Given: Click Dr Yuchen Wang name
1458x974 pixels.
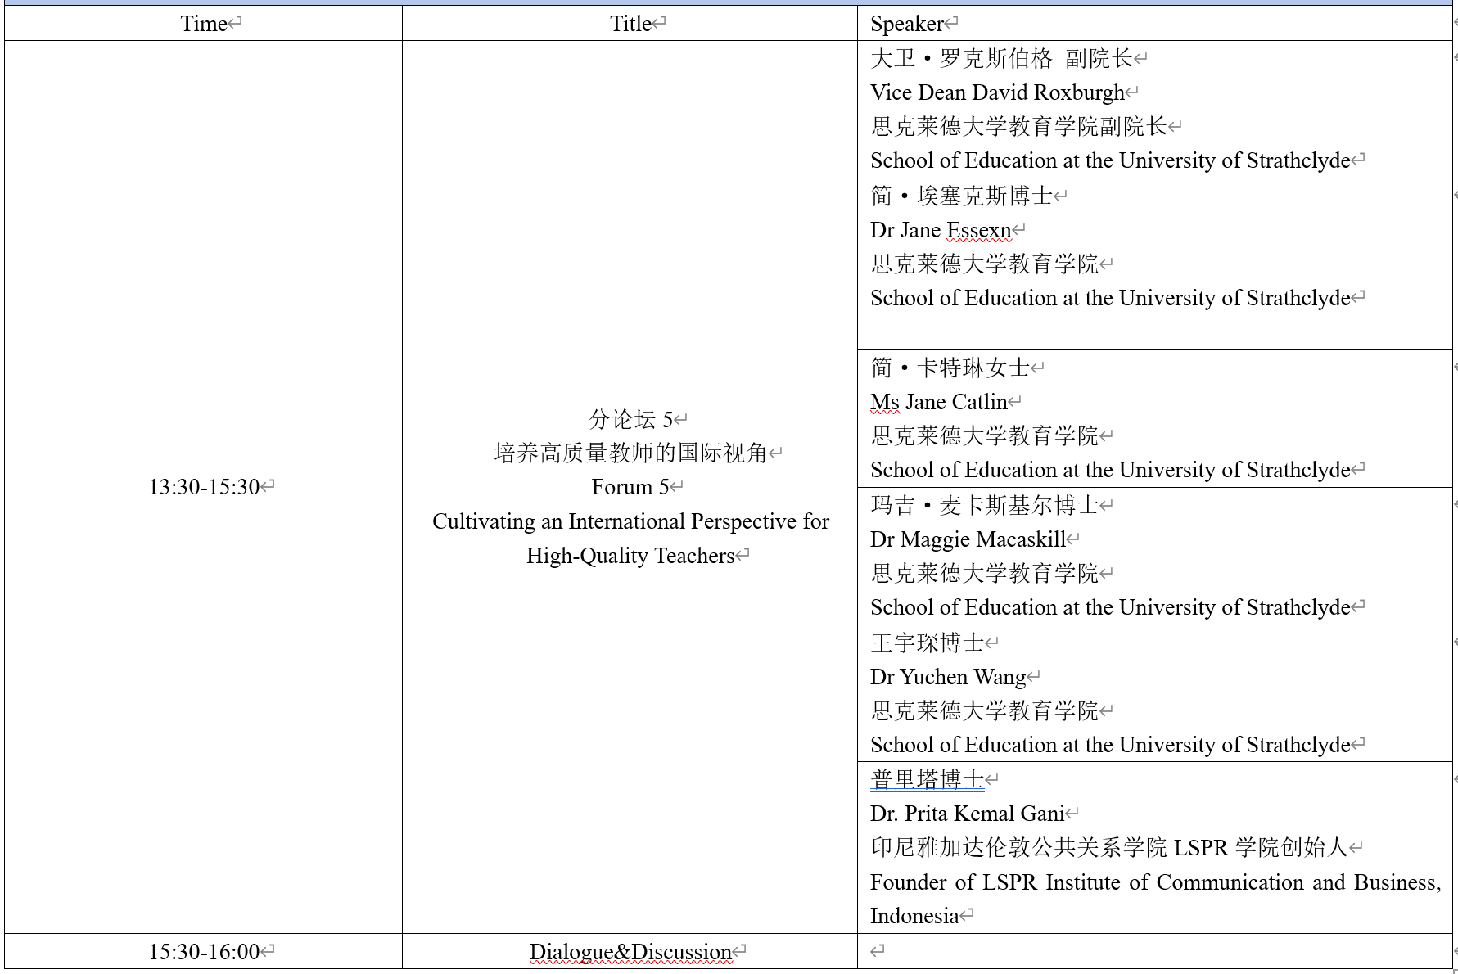Looking at the screenshot, I should pos(948,677).
